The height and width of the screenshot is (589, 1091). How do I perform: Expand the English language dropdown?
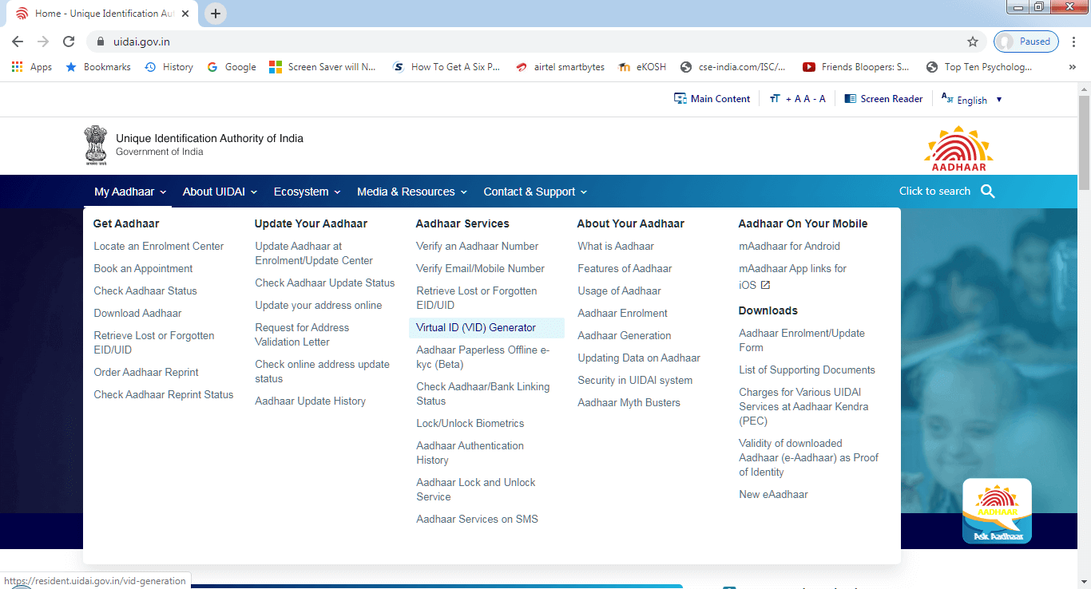(x=972, y=100)
